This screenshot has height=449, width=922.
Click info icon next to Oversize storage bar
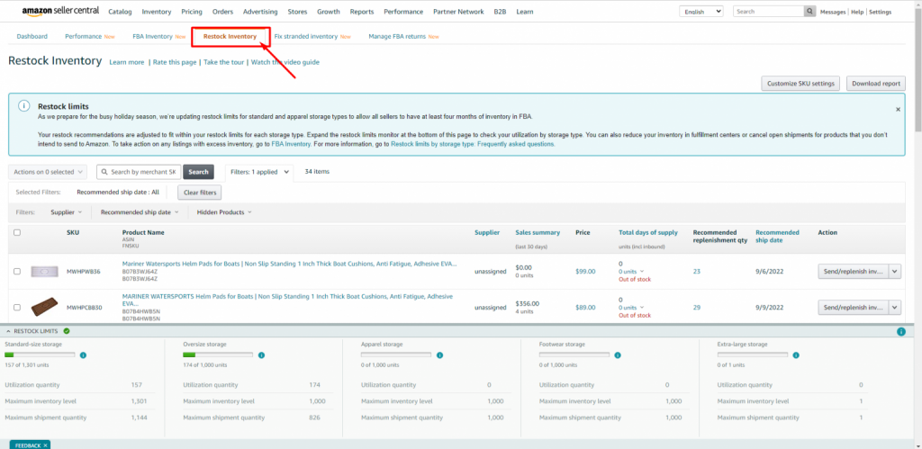pyautogui.click(x=261, y=355)
